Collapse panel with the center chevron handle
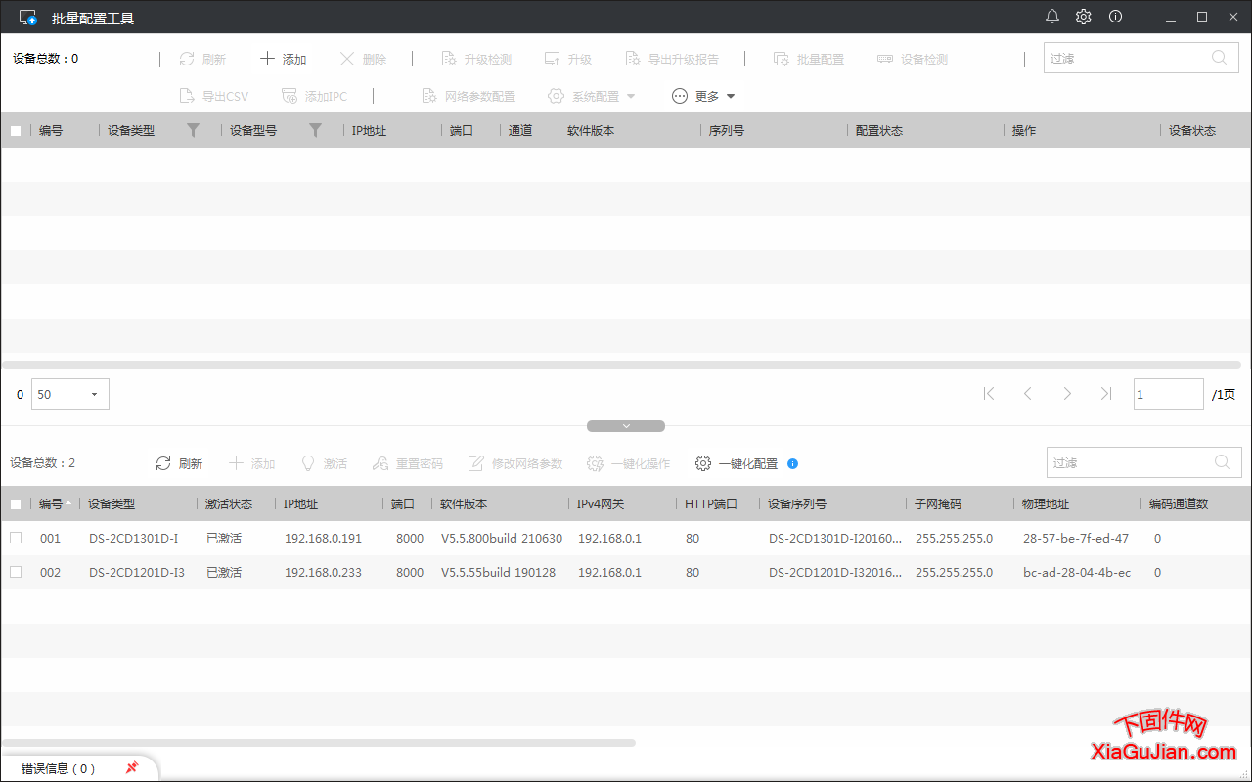This screenshot has width=1252, height=782. pyautogui.click(x=626, y=426)
